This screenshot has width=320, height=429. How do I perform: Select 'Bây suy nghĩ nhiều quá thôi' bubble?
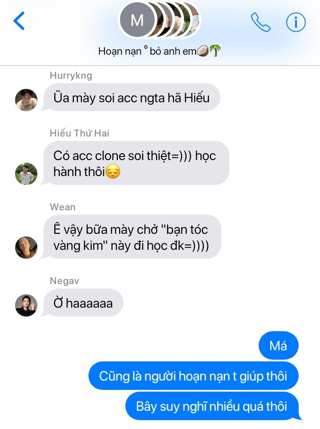point(212,406)
